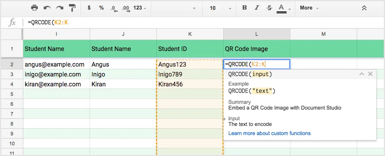Activate the Paint format tool

[x=72, y=8]
